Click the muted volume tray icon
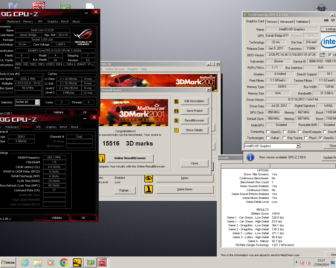336x268 pixels. (x=308, y=263)
